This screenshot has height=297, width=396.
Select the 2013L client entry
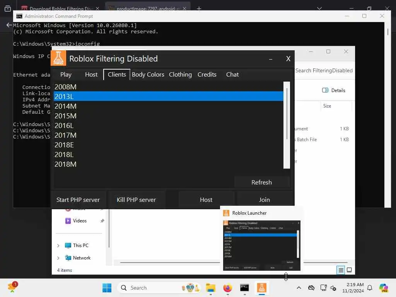(169, 96)
